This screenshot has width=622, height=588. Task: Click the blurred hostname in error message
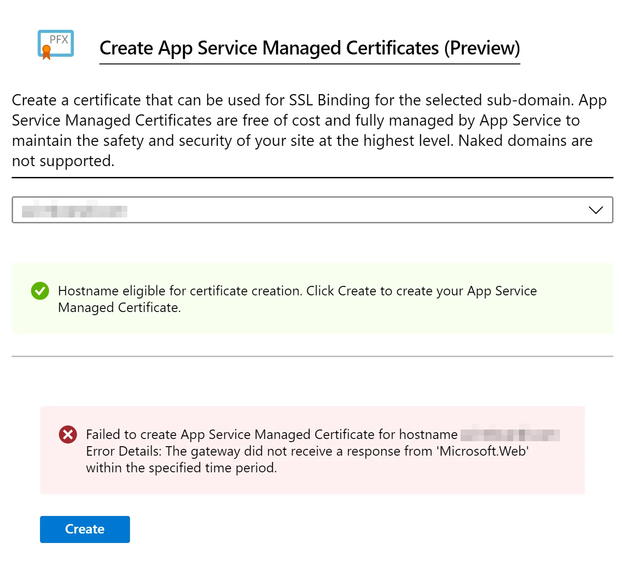(x=510, y=435)
